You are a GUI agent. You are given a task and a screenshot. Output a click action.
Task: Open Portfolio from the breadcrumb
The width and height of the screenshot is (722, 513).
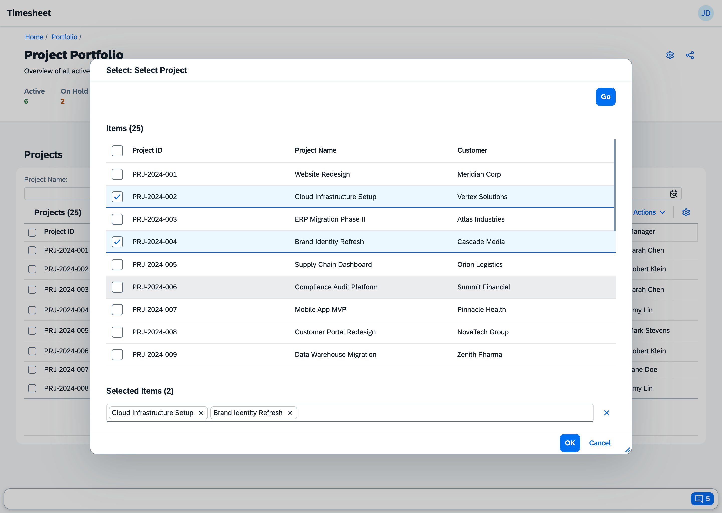click(64, 37)
